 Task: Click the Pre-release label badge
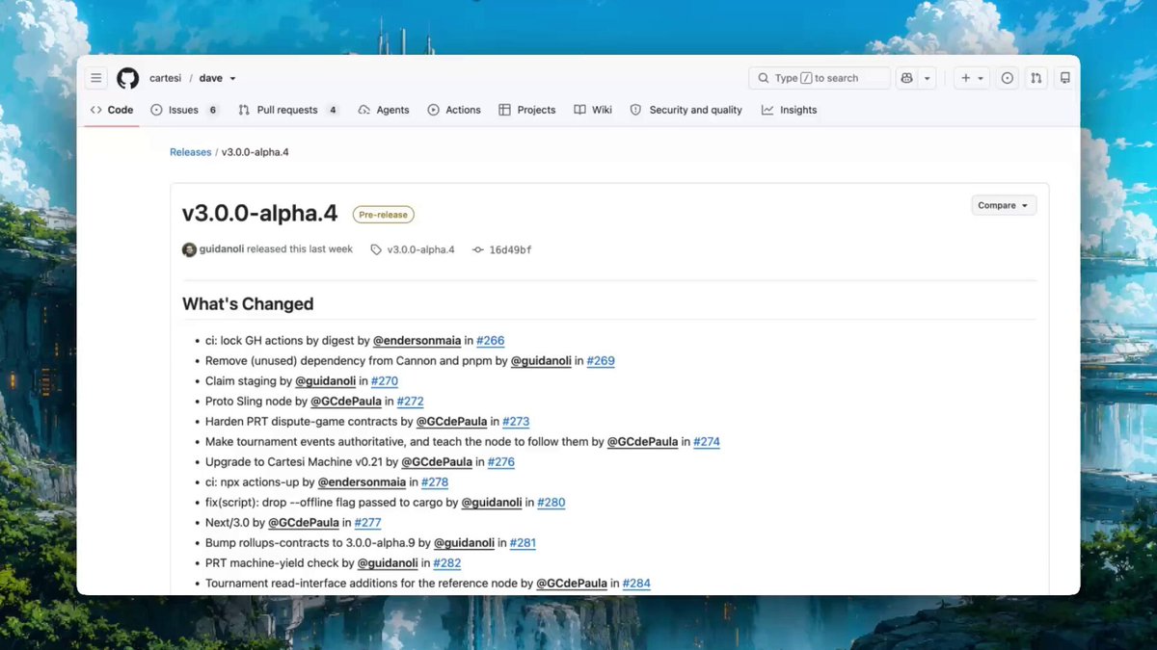coord(384,215)
